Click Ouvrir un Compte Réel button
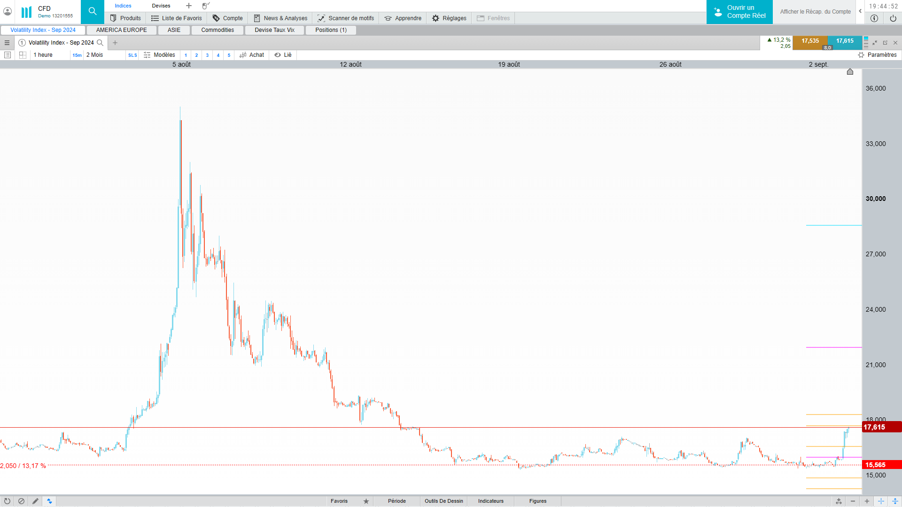The width and height of the screenshot is (902, 507). 739,12
